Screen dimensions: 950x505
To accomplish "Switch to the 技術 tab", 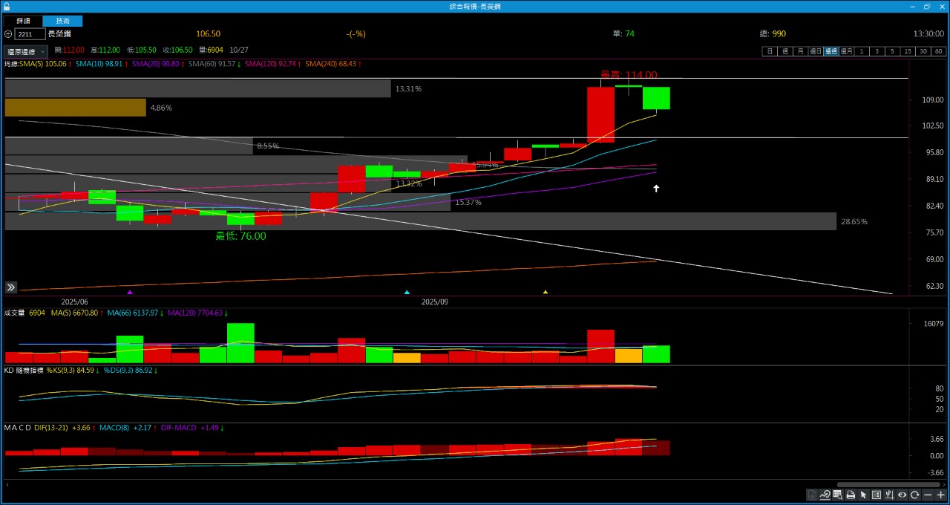I will (x=62, y=21).
